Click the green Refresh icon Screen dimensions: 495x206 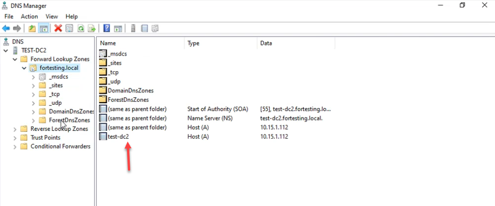coord(81,28)
